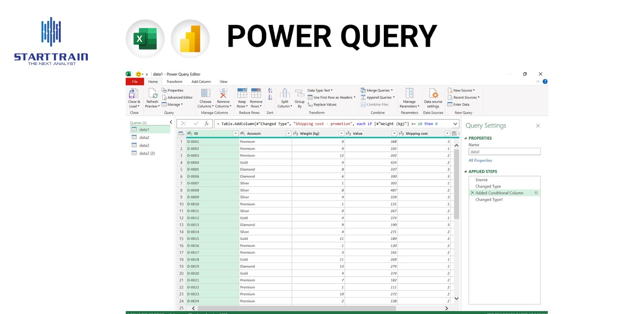Click inside the query Name field
The image size is (637, 314).
click(504, 151)
